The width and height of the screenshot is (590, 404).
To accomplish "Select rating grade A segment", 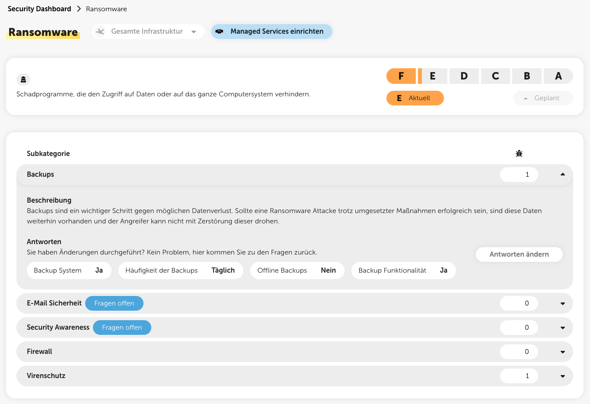I will (x=558, y=76).
